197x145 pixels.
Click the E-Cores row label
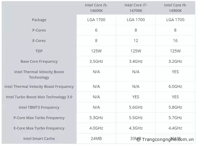[39, 41]
